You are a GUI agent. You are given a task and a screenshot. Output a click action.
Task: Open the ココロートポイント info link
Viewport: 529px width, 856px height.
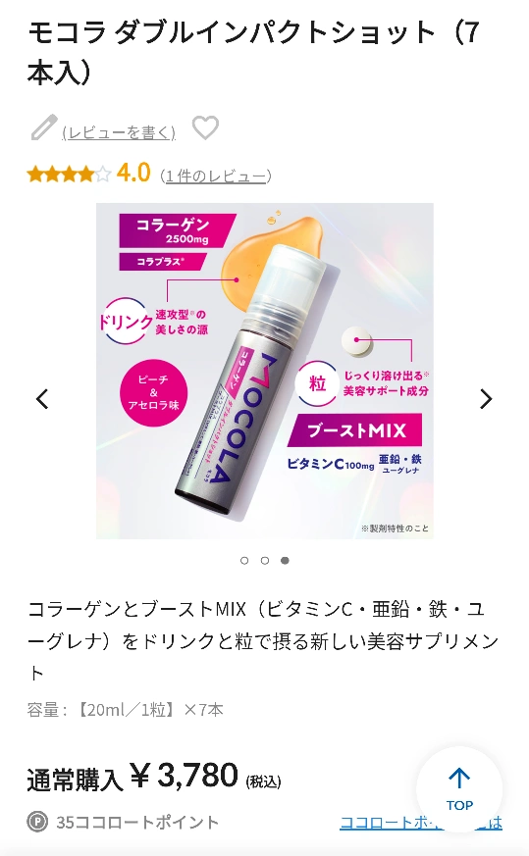click(421, 822)
